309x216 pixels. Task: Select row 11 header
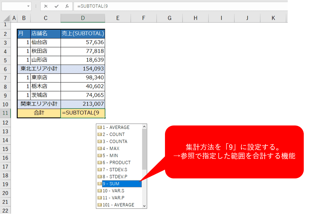[x=5, y=113]
